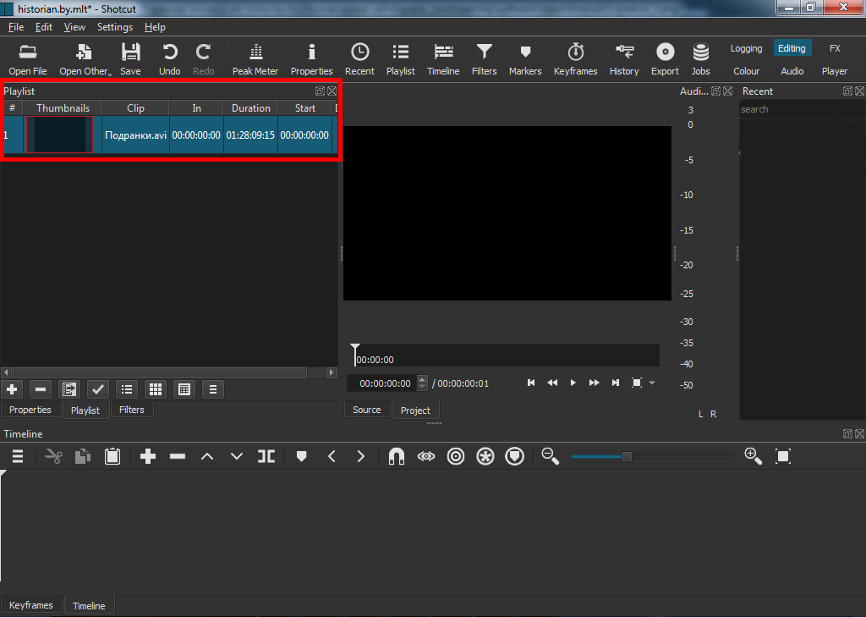Toggle timeline snapping magnet

click(x=396, y=456)
